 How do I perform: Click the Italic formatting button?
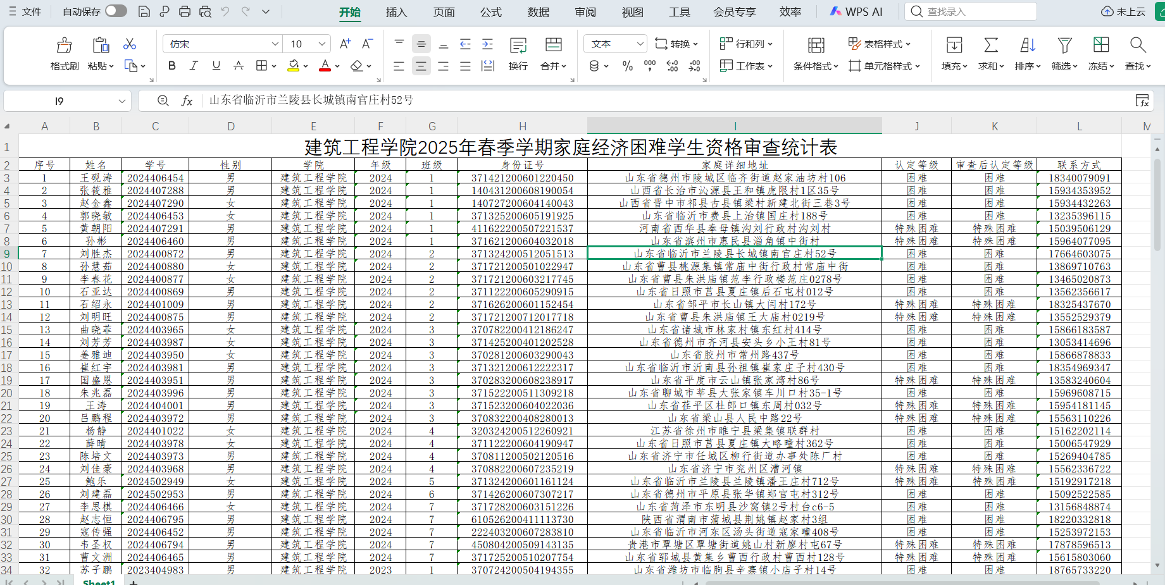194,66
